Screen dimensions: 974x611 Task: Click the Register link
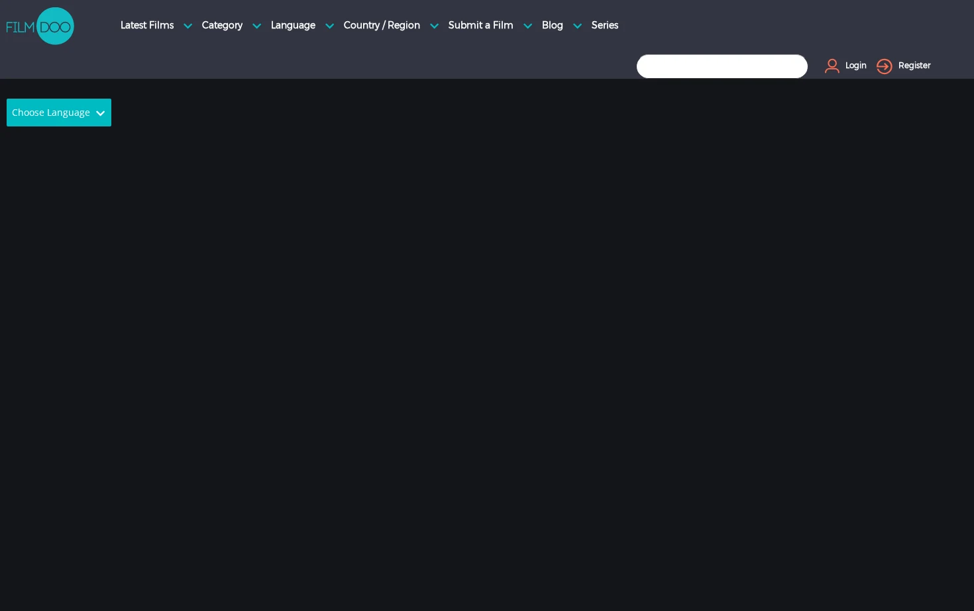point(914,66)
